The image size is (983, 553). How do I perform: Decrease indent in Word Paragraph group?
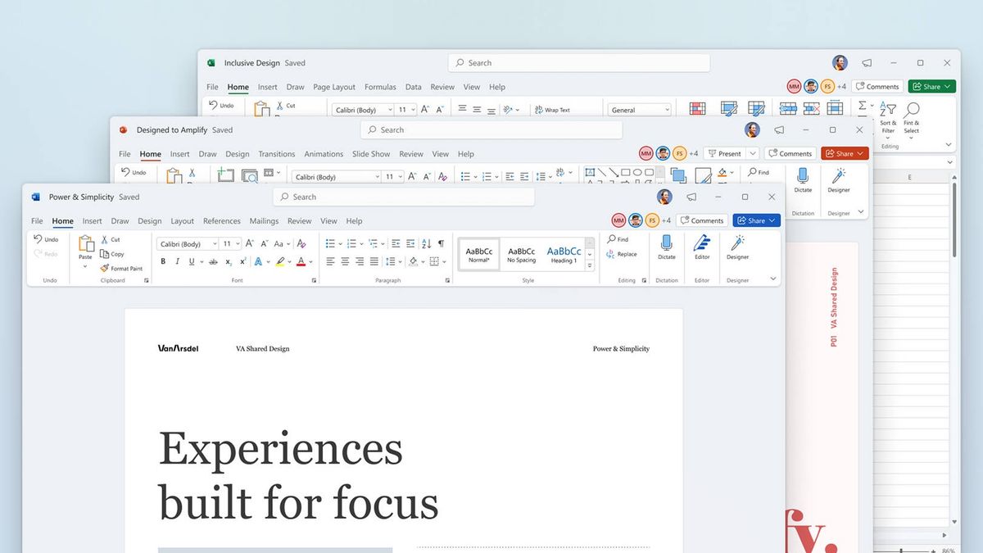pos(396,243)
